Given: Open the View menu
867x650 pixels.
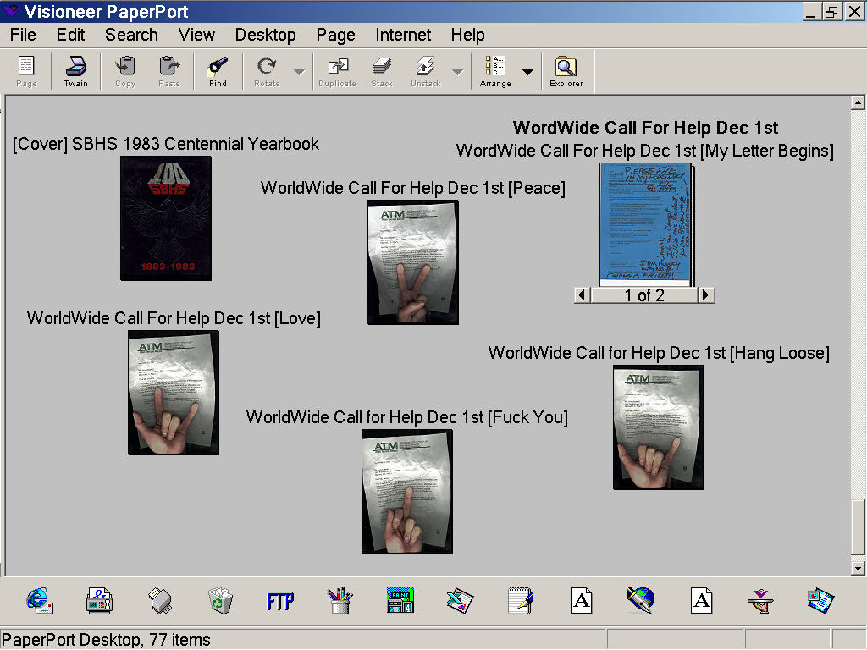Looking at the screenshot, I should click(196, 35).
